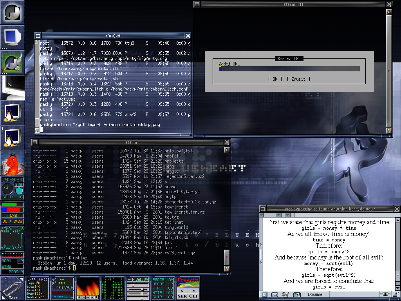Open the blue CRT monitor dock icon
This screenshot has width=401, height=301.
point(12,37)
